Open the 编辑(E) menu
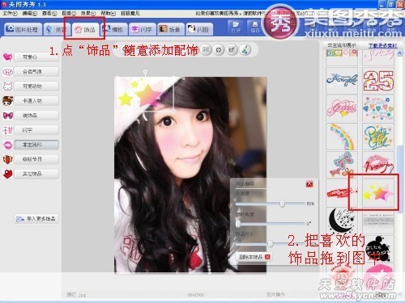 point(30,13)
